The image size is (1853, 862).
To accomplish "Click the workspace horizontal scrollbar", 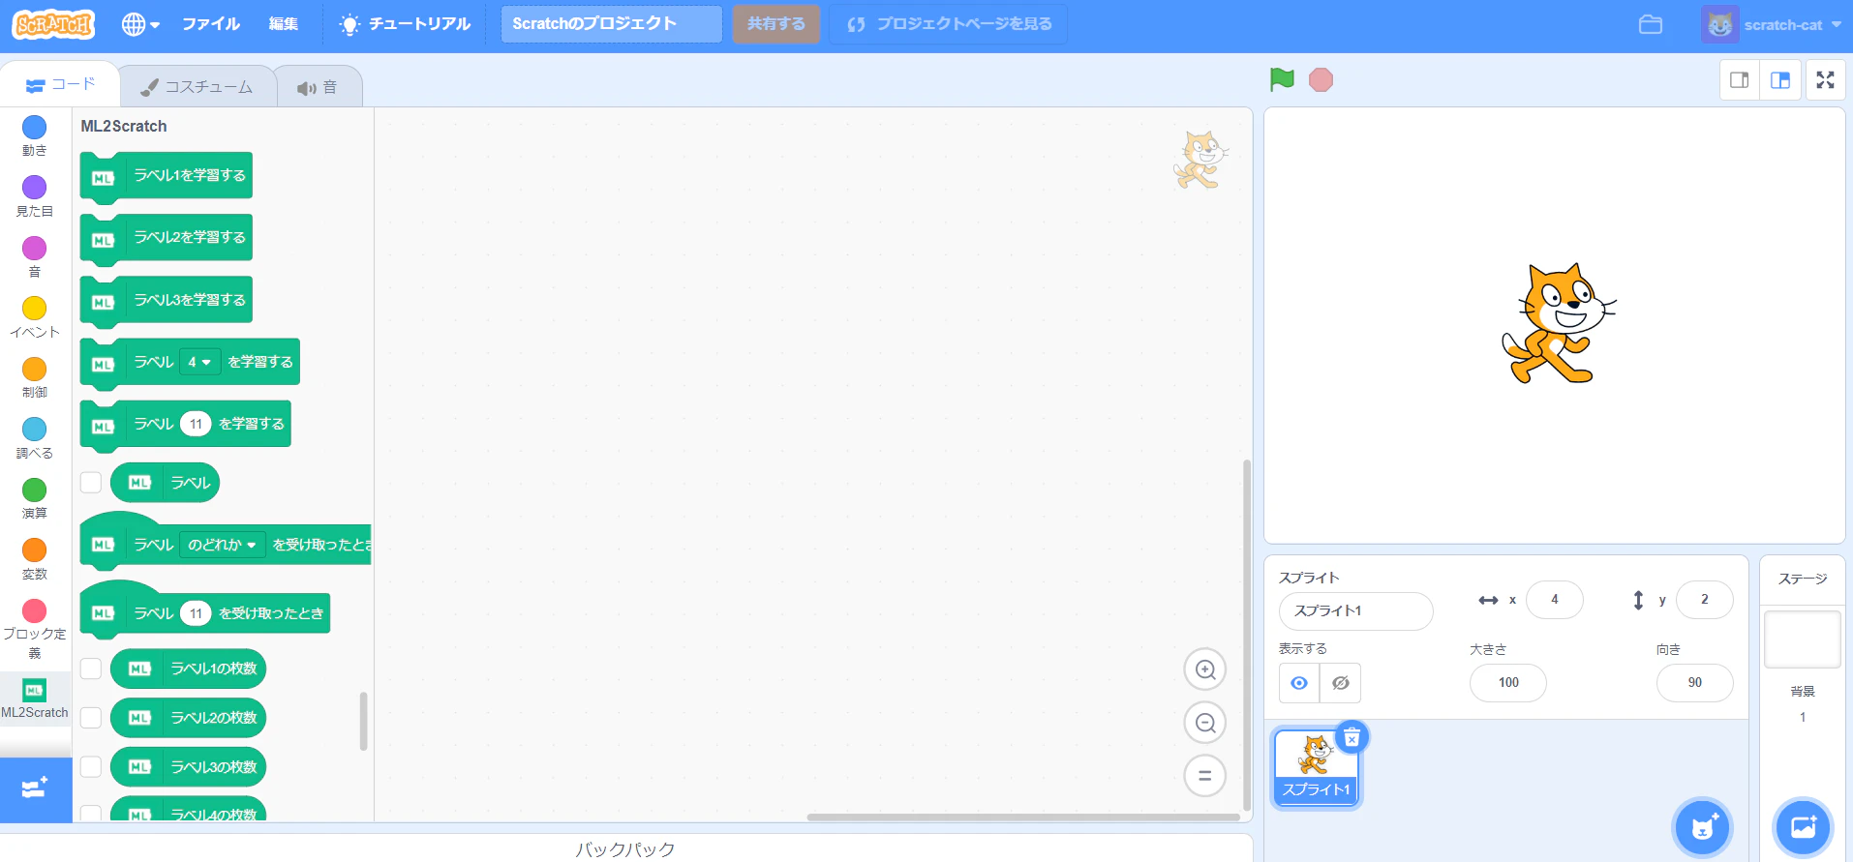I will click(x=1023, y=817).
